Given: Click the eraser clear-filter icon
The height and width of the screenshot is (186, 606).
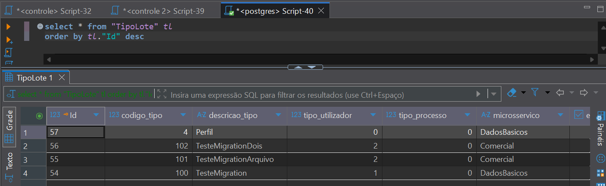Looking at the screenshot, I should (511, 93).
